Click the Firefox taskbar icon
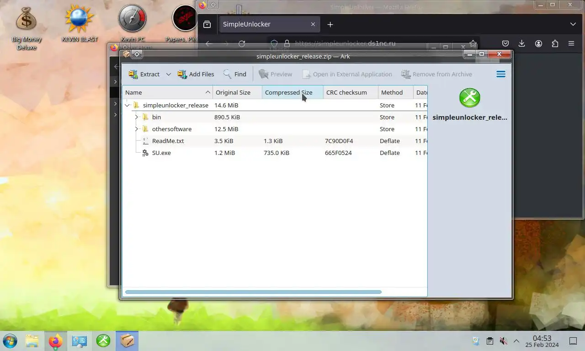Screen dimensions: 585x351 56,341
